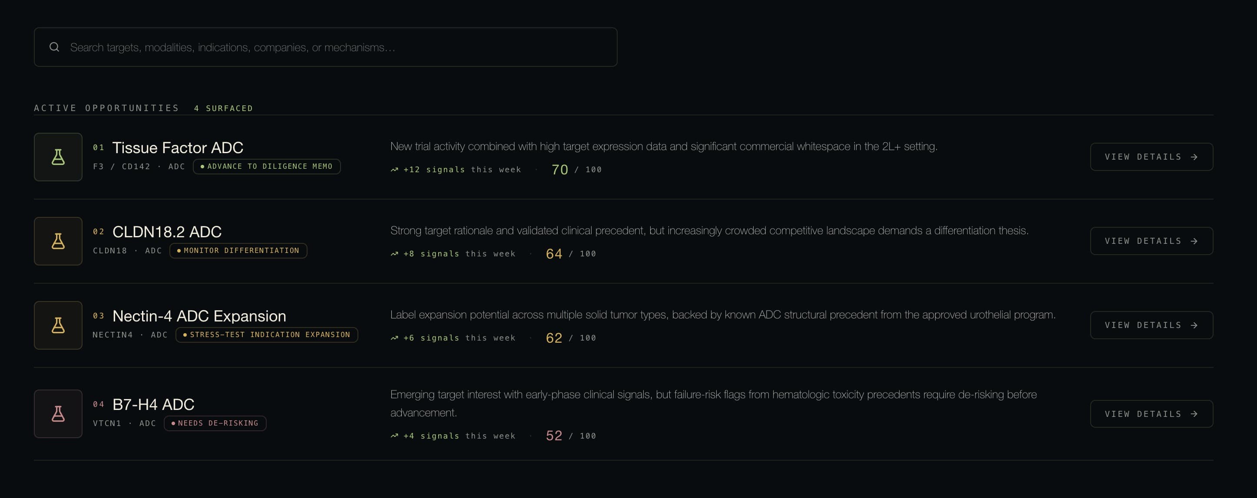Select the Nectin-4 ADC Expansion title
Viewport: 1257px width, 498px height.
(x=199, y=316)
